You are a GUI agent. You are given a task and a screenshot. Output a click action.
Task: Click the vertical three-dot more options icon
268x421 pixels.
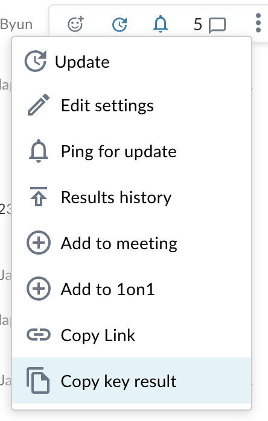pos(258,23)
